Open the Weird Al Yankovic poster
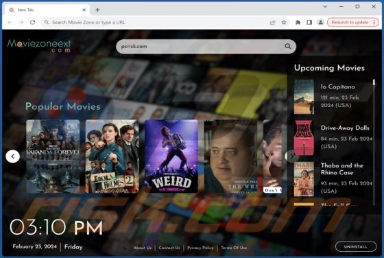 (171, 156)
